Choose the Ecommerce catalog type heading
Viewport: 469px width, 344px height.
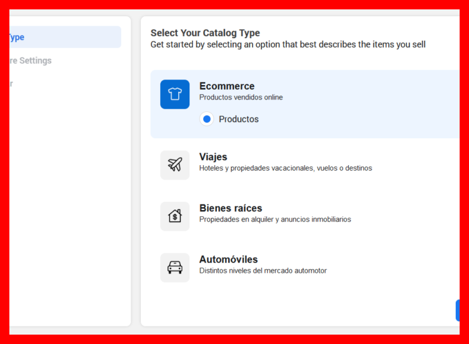(227, 86)
